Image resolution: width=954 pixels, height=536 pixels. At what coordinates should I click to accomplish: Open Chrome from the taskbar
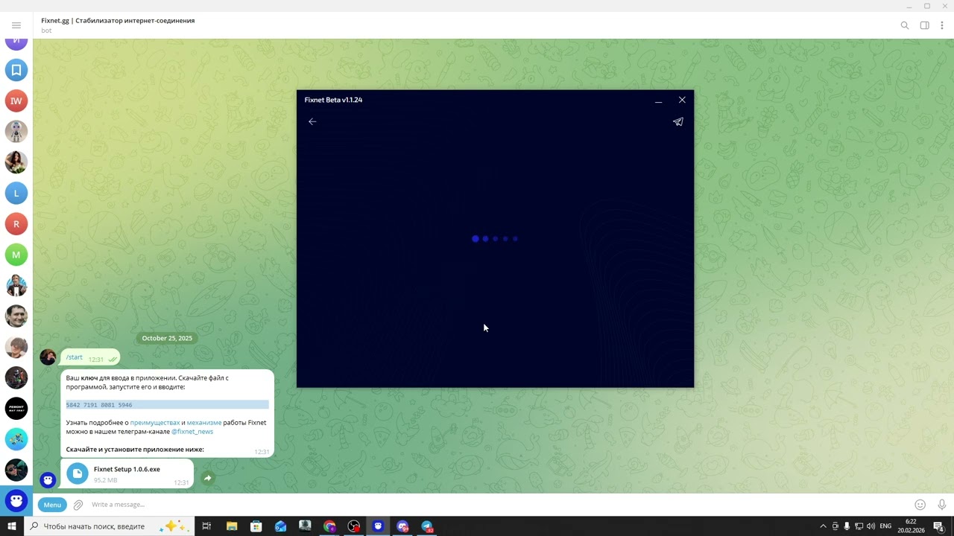pyautogui.click(x=329, y=526)
